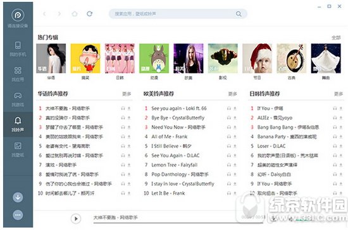Show more Western ringtone recommendations

pos(232,94)
